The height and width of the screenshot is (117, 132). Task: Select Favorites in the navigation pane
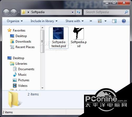click(x=19, y=30)
